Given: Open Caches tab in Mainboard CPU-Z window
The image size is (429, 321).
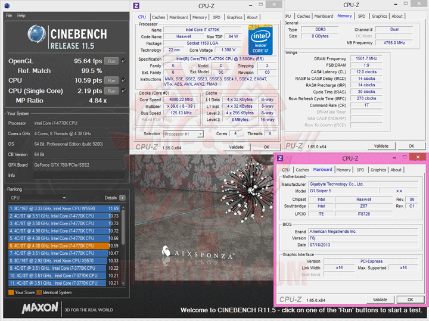Looking at the screenshot, I should coord(302,170).
